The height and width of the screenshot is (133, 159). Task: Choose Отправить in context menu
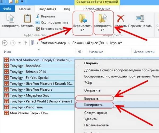pyautogui.click(x=92, y=90)
